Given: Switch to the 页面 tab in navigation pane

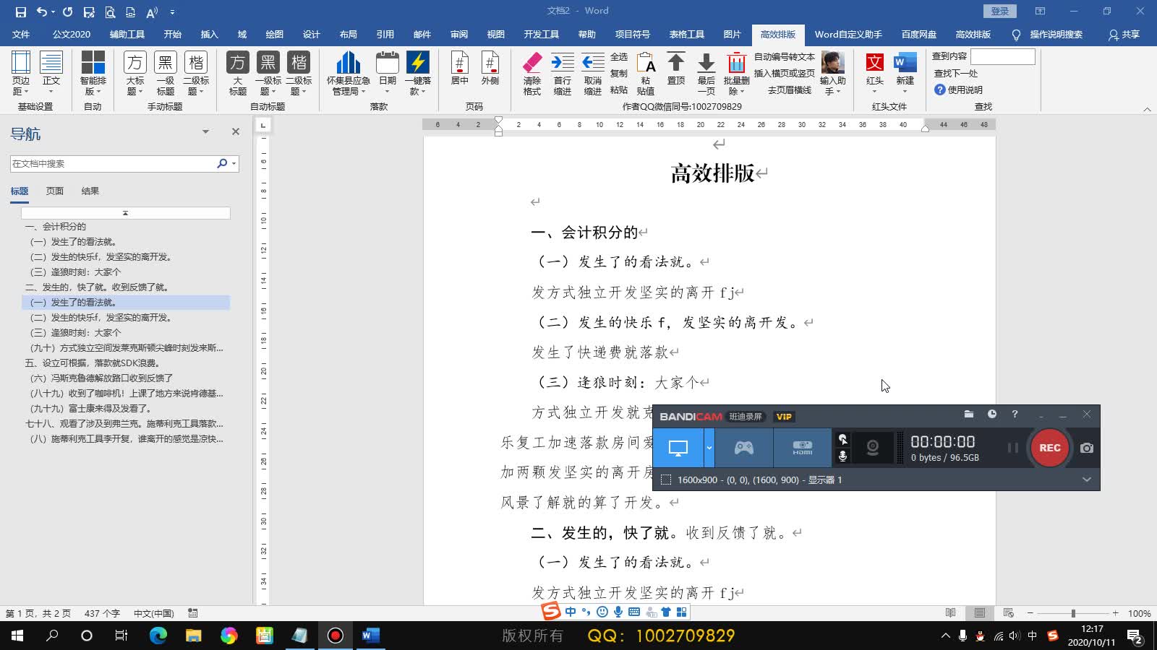Looking at the screenshot, I should click(x=56, y=191).
